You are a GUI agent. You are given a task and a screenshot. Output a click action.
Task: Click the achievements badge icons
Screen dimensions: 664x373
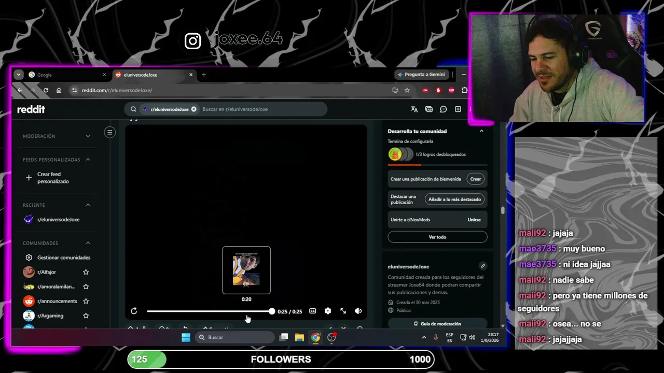[400, 154]
